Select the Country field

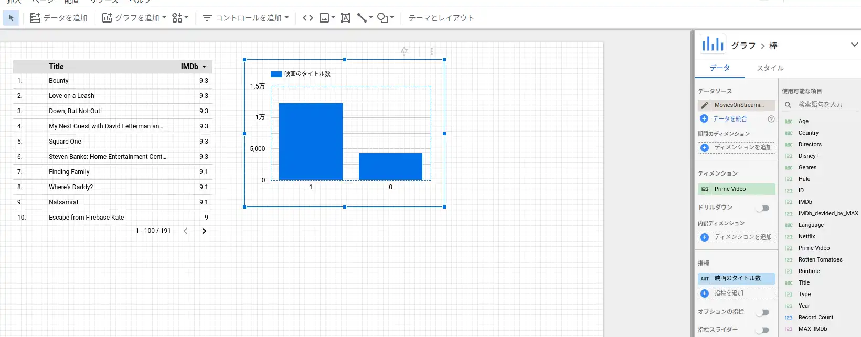coord(809,133)
